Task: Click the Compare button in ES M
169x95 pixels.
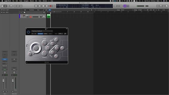Action: [x=40, y=34]
